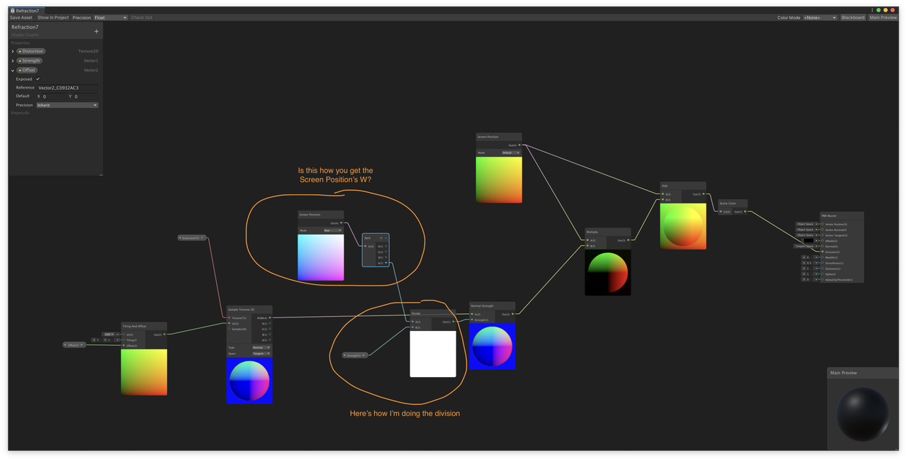This screenshot has width=907, height=460.
Task: Toggle the Split node preview icon
Action: coord(381,238)
